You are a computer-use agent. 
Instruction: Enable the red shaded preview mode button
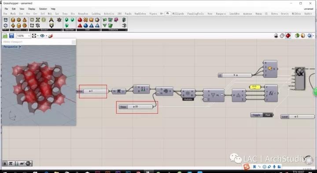(288, 36)
